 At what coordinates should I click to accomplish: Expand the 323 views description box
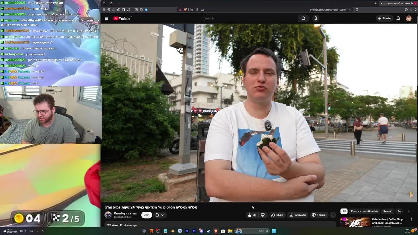click(220, 225)
